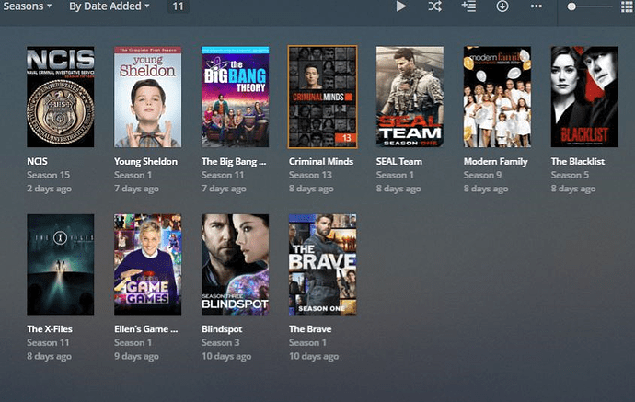Open The Brave poster
This screenshot has height=402, width=635.
(322, 264)
